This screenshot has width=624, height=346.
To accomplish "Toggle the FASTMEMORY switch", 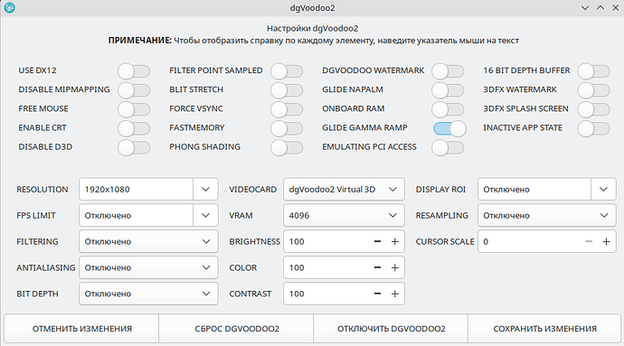I will tap(287, 128).
